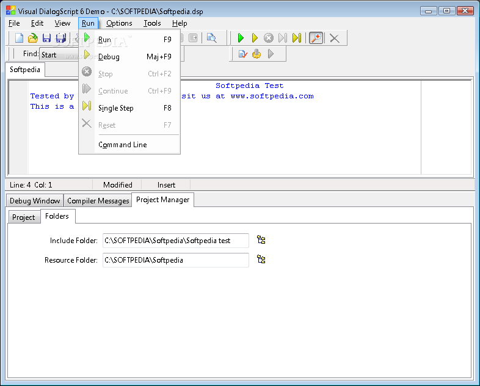Click the 'Include Folder:' label

pyautogui.click(x=74, y=241)
